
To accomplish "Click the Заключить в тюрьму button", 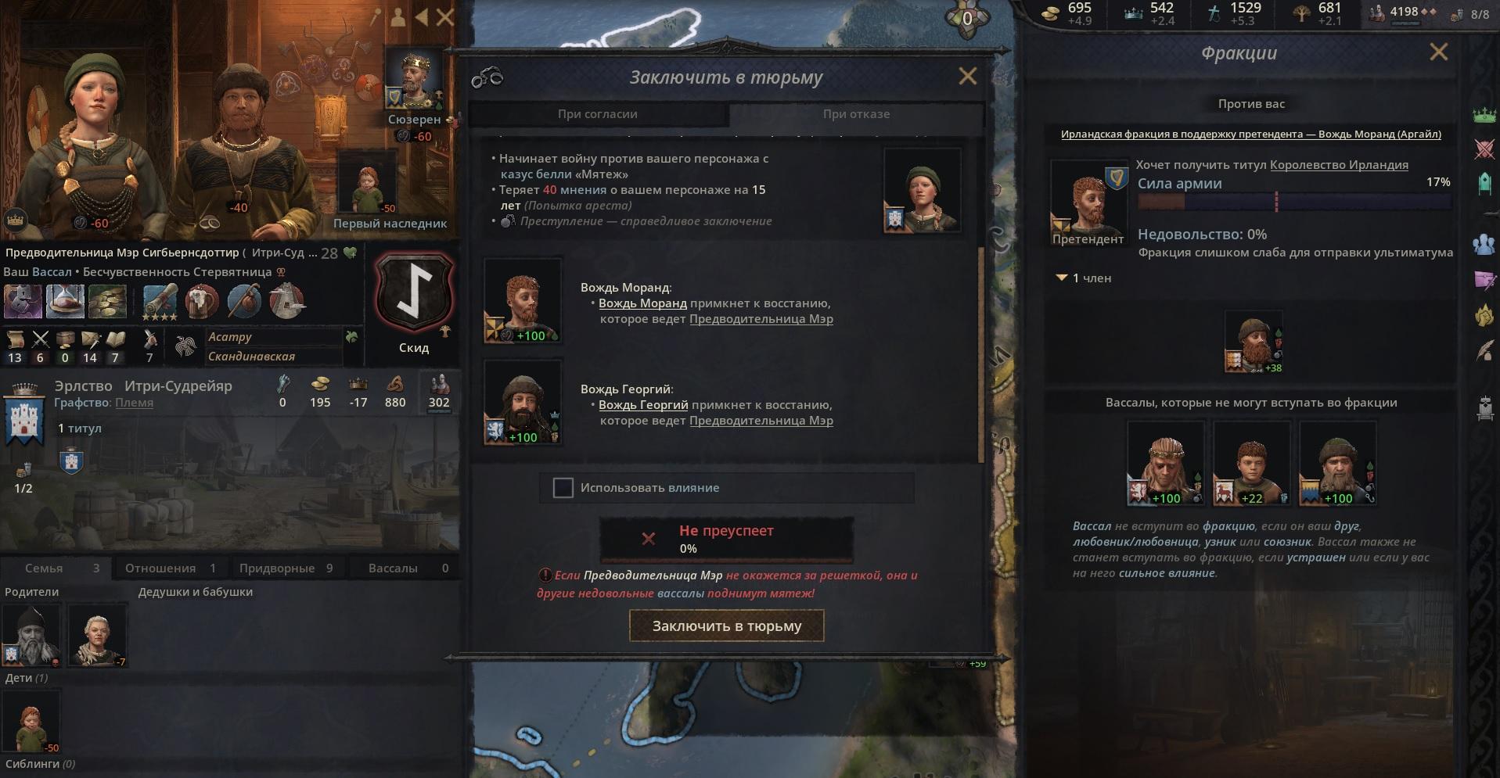I will 727,626.
